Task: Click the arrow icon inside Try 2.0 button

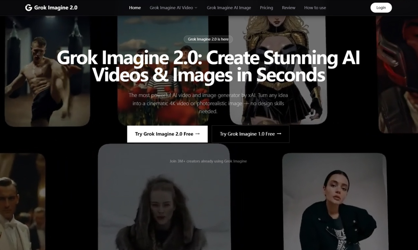Action: pyautogui.click(x=198, y=134)
